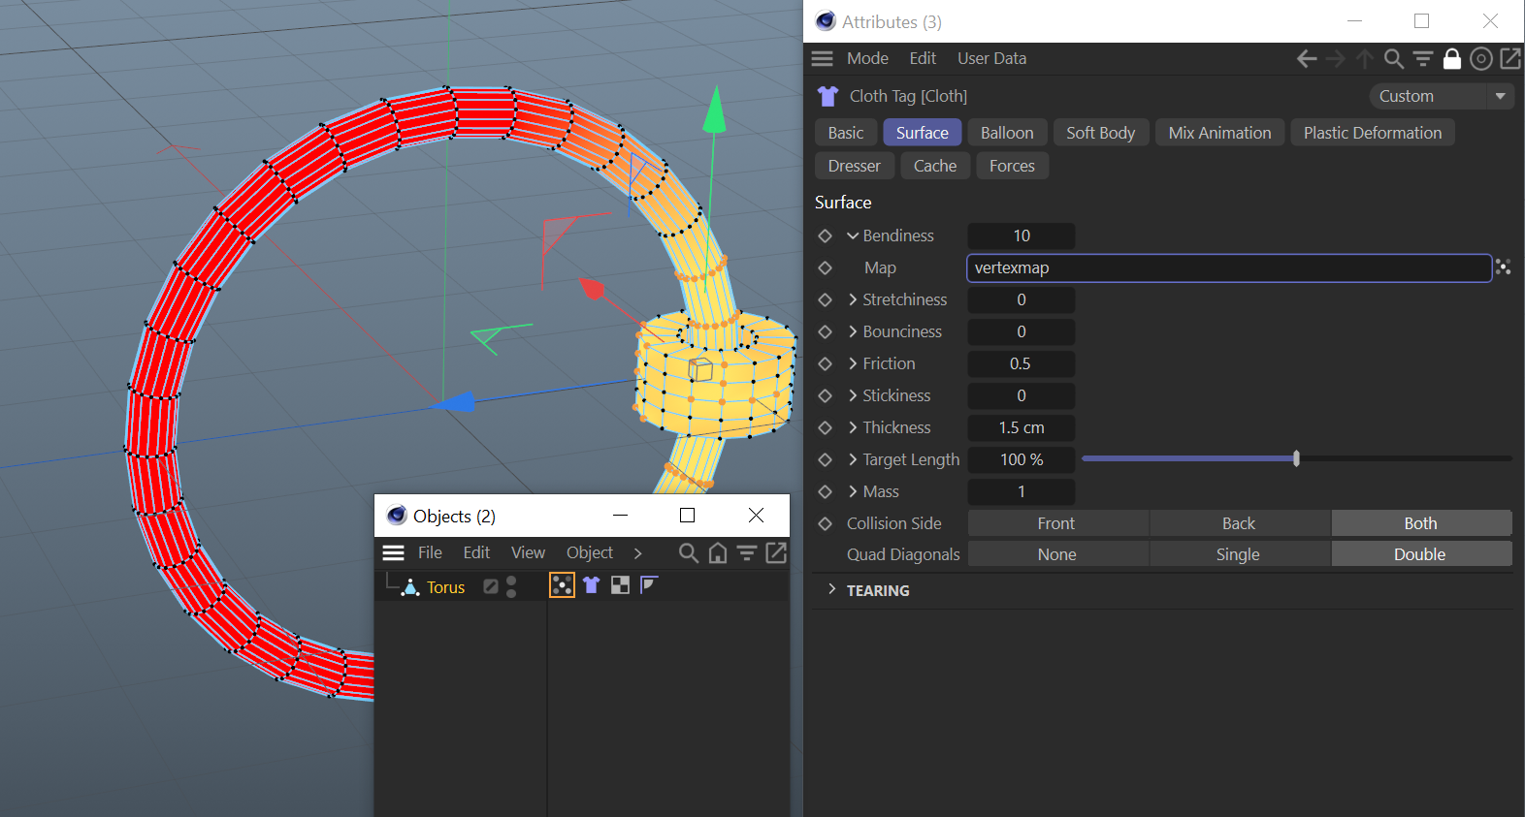This screenshot has height=817, width=1525.
Task: Toggle the Map keyframe diamond
Action: [x=826, y=267]
